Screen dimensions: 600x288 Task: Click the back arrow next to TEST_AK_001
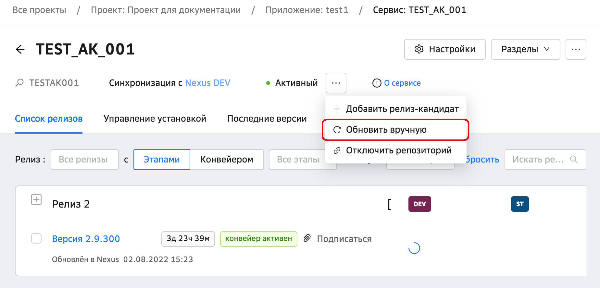[20, 49]
